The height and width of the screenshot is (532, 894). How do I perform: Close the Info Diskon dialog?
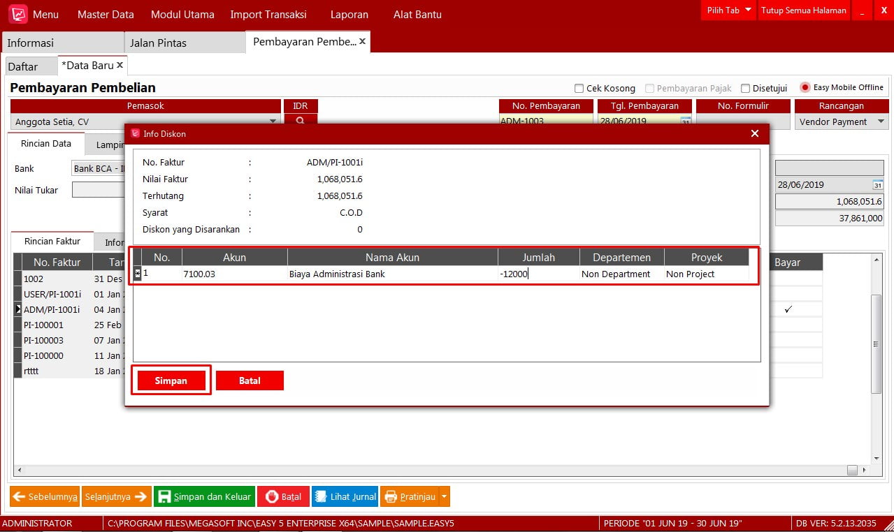754,133
